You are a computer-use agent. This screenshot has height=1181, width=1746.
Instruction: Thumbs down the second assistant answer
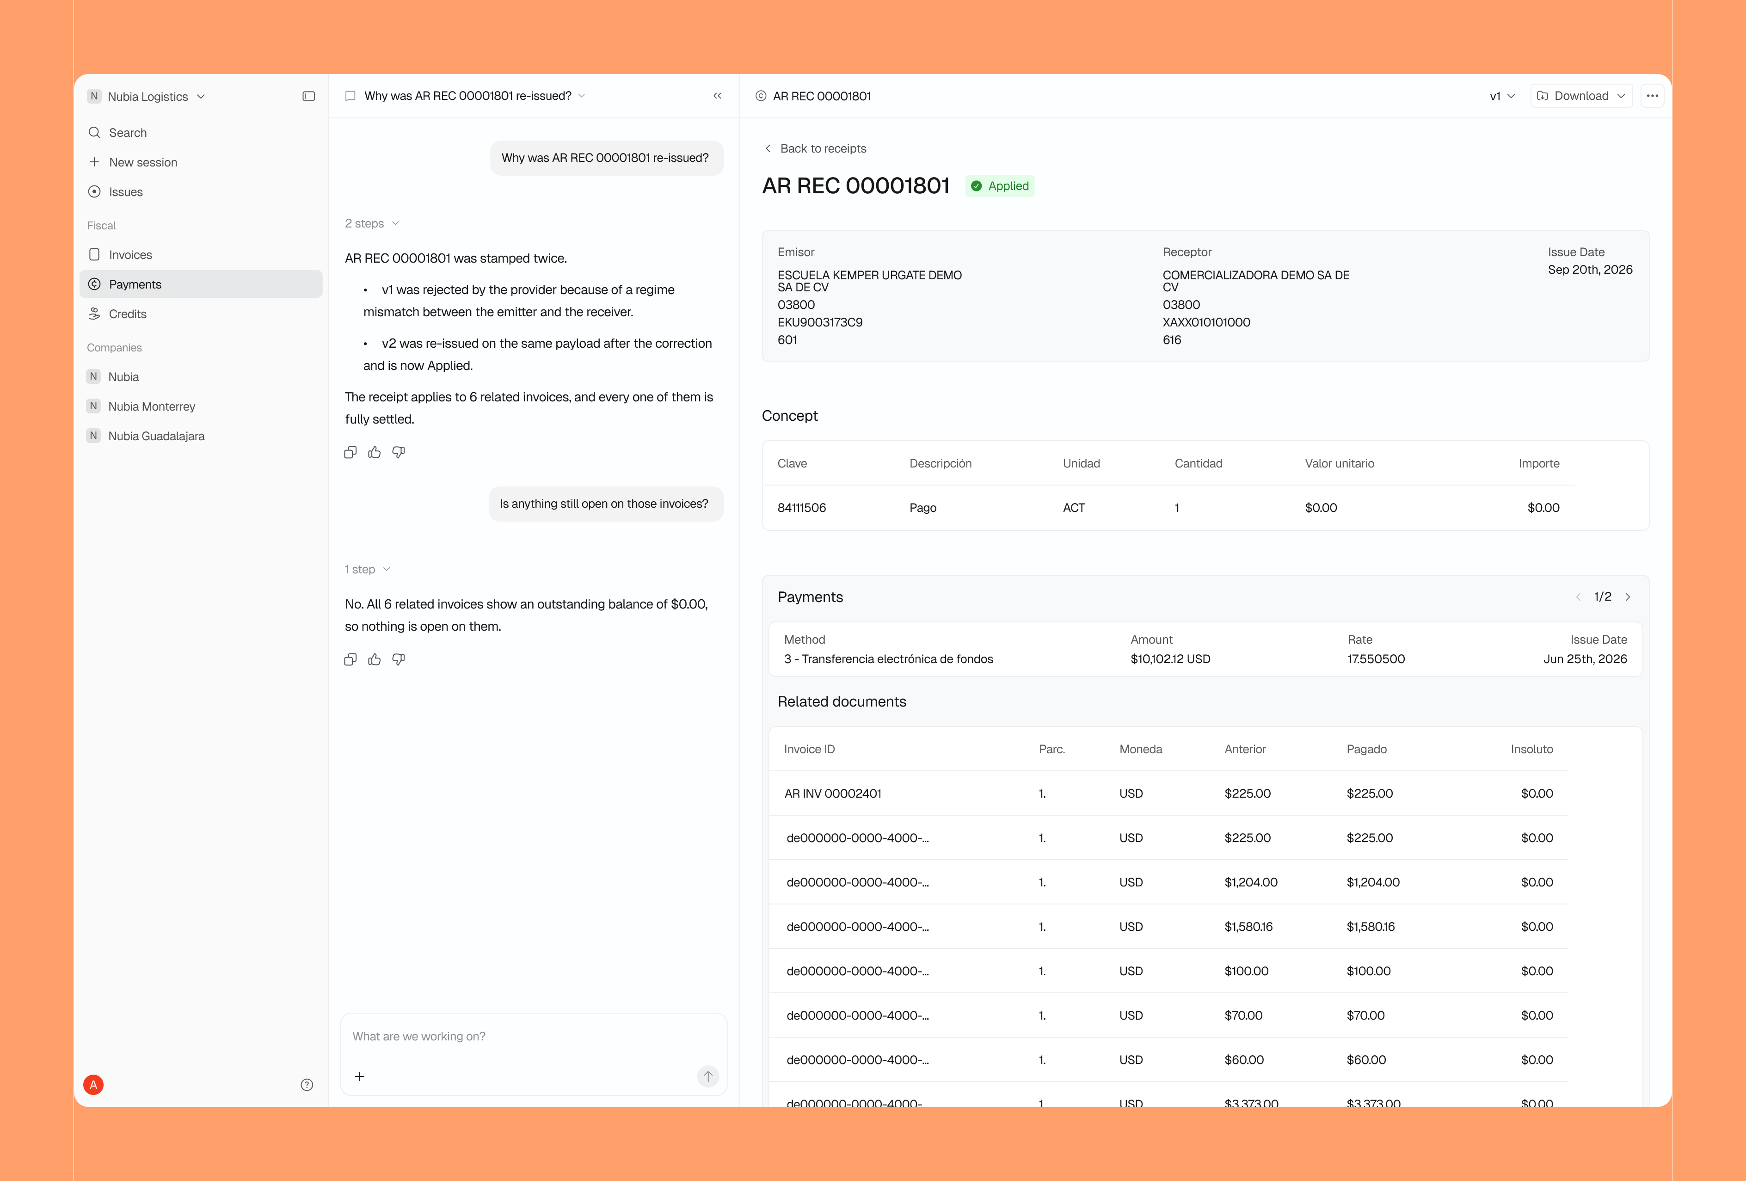click(398, 659)
